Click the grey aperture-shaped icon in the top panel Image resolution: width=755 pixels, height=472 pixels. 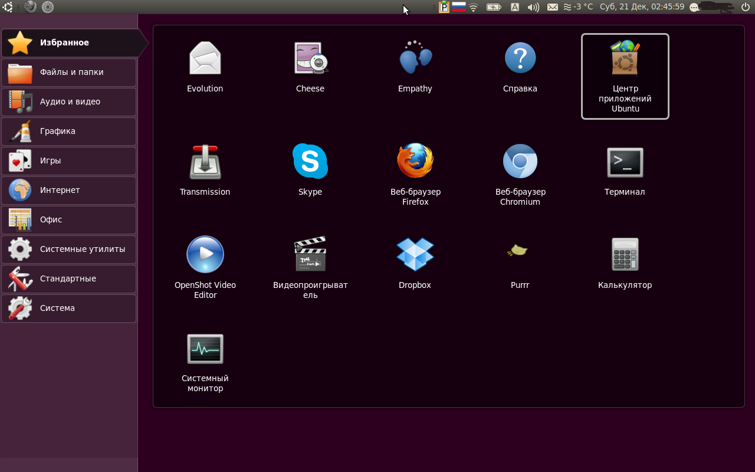[48, 7]
